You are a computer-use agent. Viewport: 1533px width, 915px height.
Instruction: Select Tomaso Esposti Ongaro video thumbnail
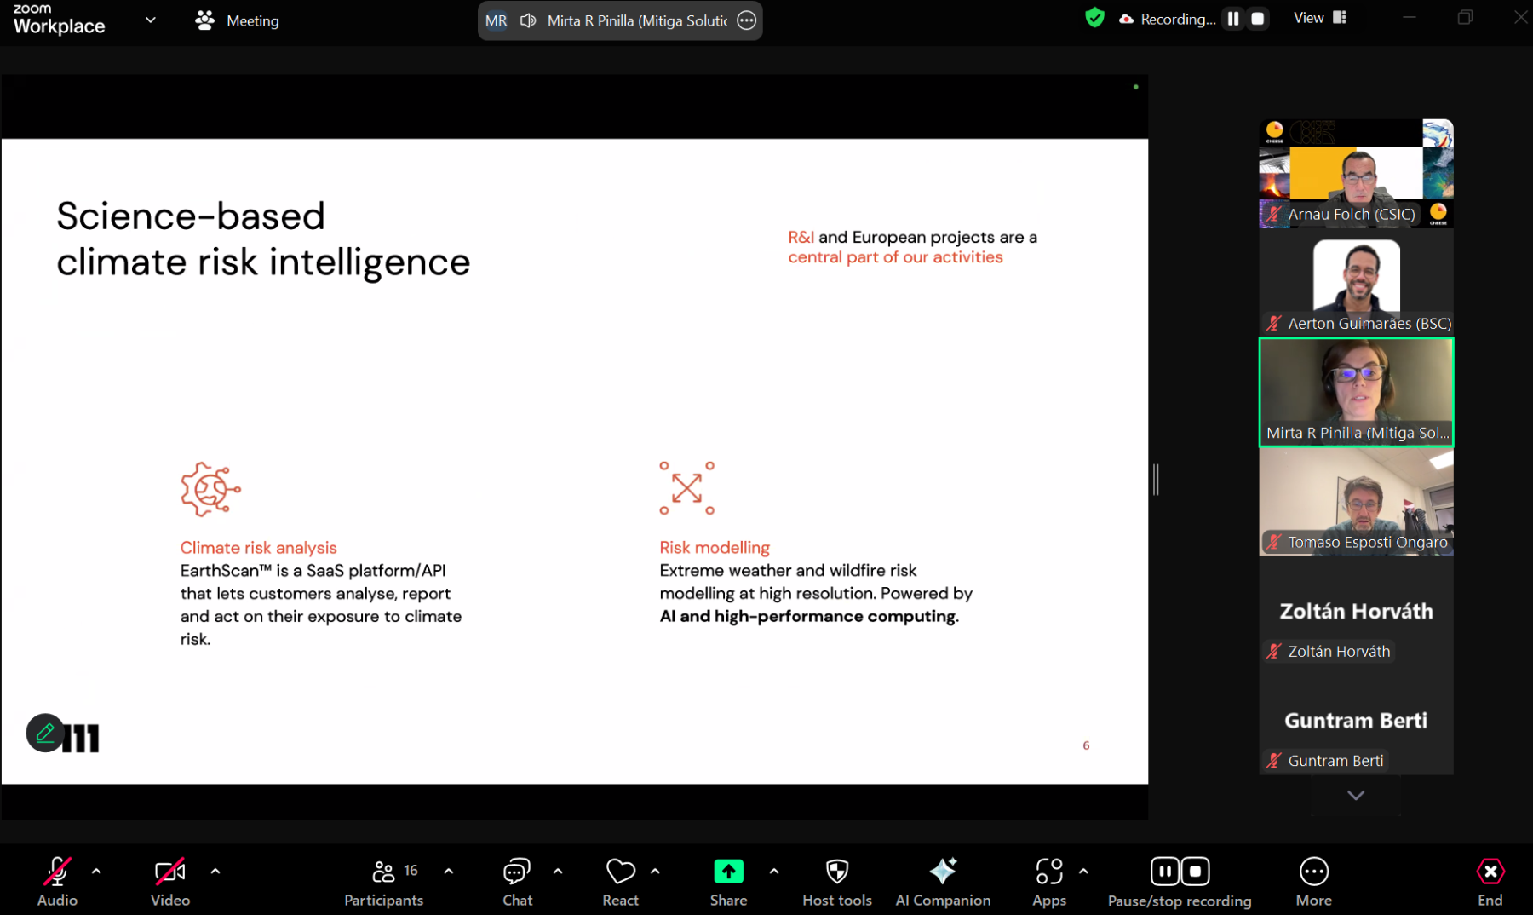click(x=1356, y=502)
